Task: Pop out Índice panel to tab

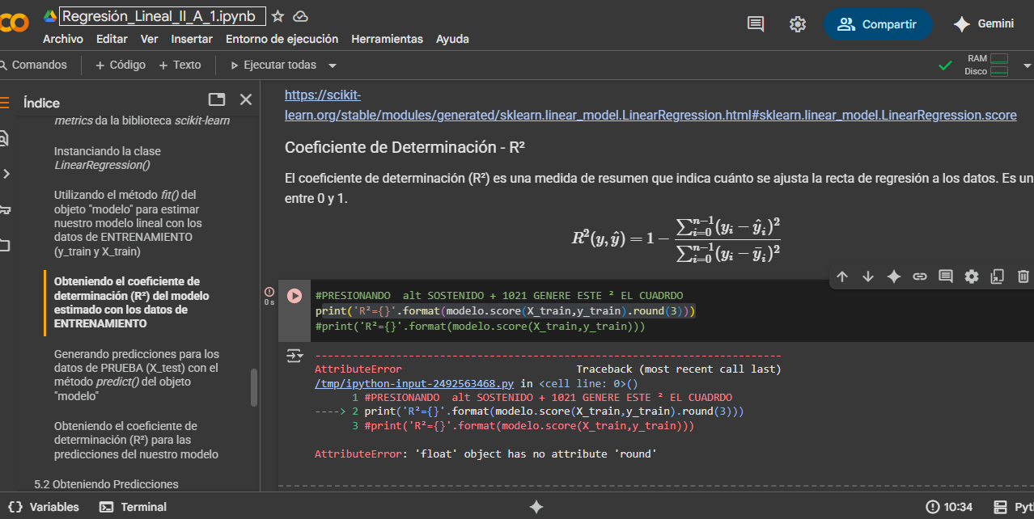Action: [217, 99]
